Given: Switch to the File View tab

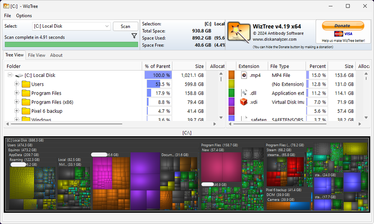Looking at the screenshot, I should pyautogui.click(x=37, y=55).
